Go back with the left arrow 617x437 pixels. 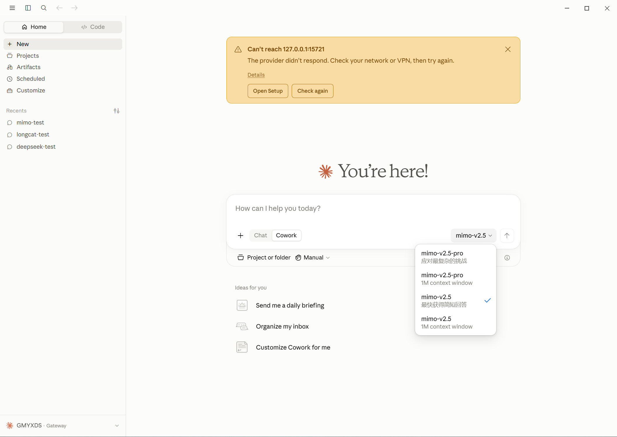click(x=59, y=8)
